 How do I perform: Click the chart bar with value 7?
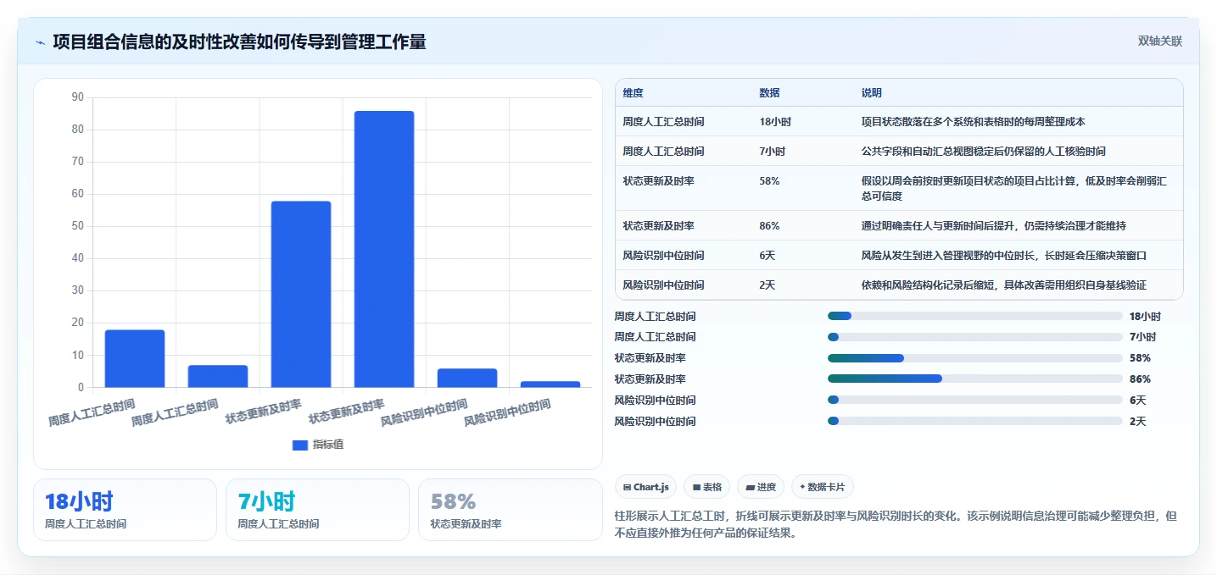pyautogui.click(x=218, y=377)
